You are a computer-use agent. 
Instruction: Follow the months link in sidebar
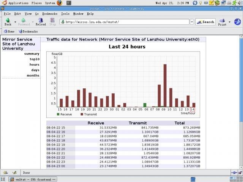(x=33, y=75)
